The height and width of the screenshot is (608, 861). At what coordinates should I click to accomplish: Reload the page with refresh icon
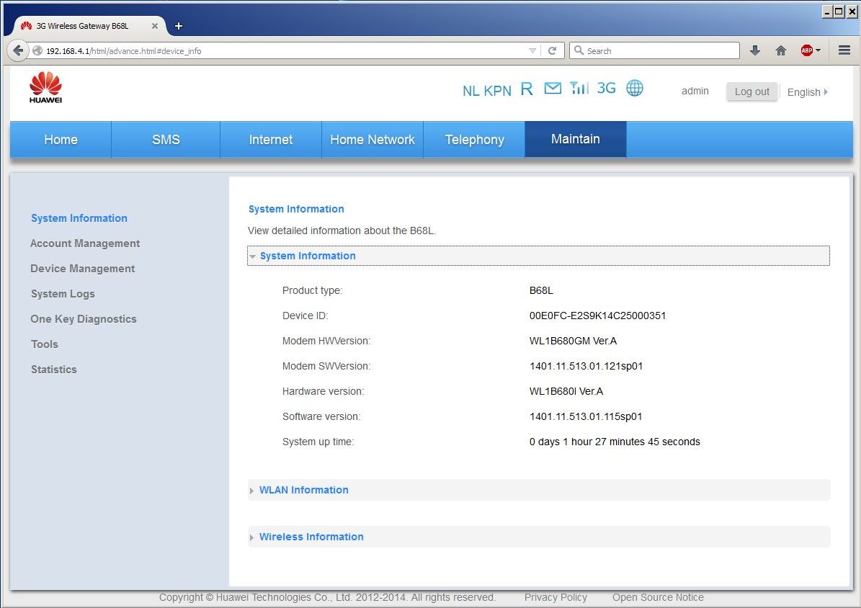(553, 50)
